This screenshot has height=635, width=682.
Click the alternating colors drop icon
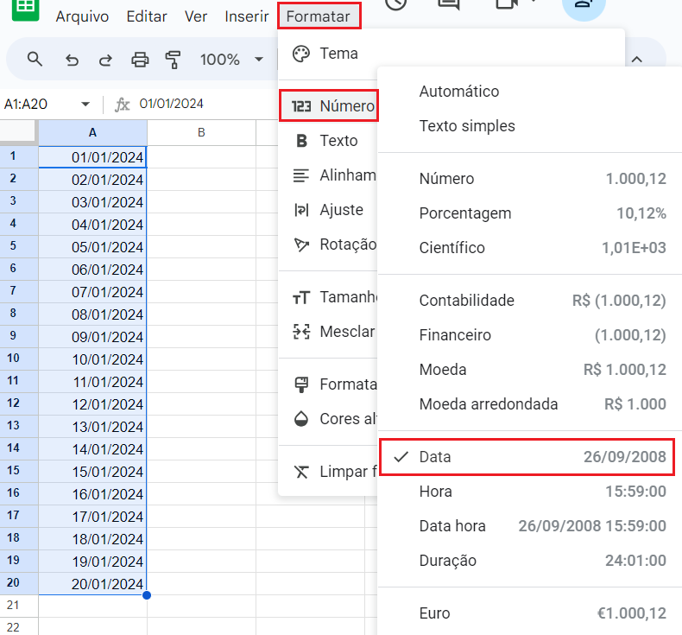(x=301, y=419)
